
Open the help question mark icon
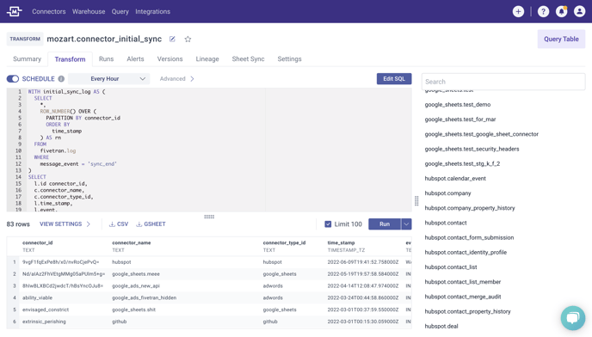(543, 12)
